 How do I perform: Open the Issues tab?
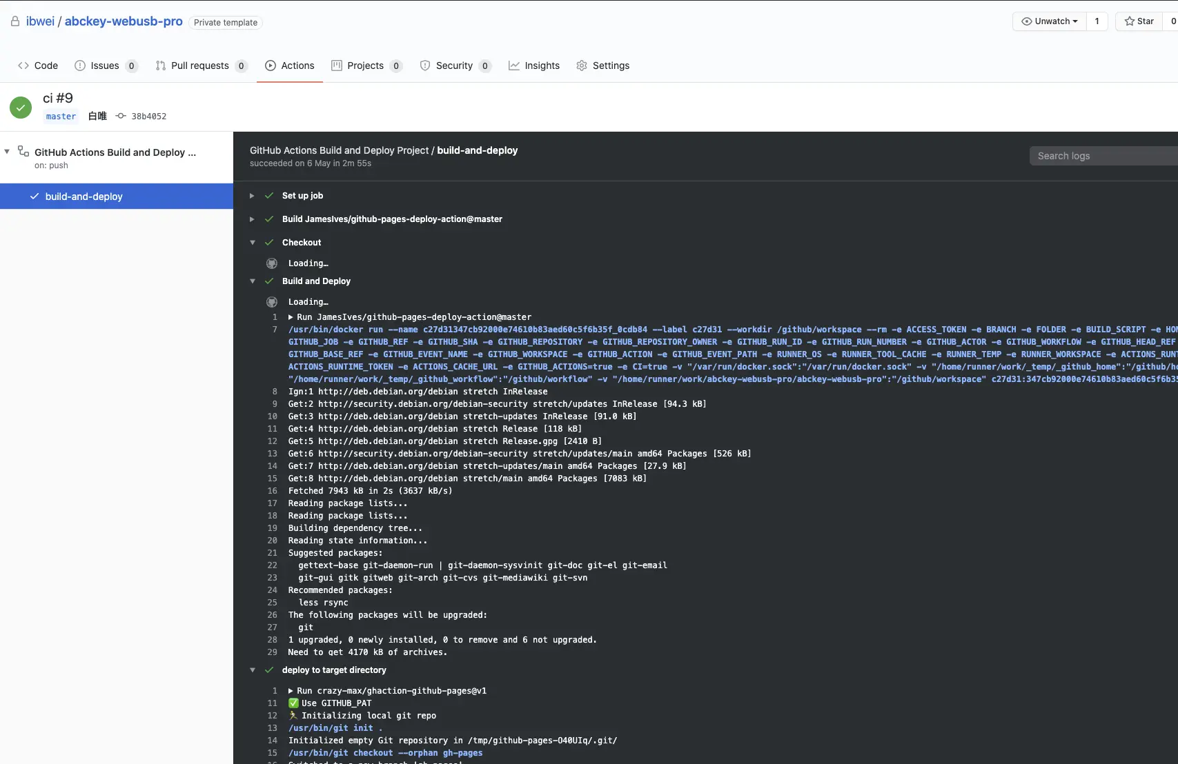(x=106, y=66)
